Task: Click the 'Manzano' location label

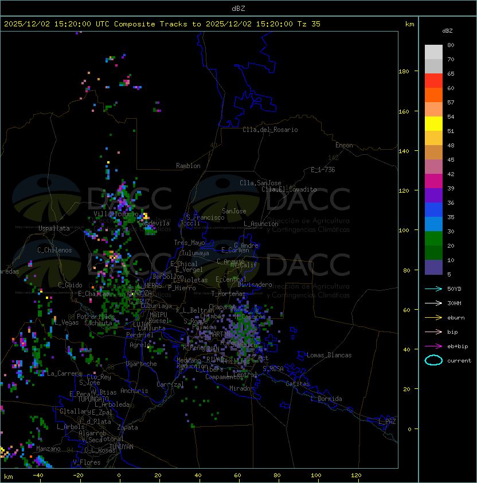Action: pyautogui.click(x=48, y=449)
